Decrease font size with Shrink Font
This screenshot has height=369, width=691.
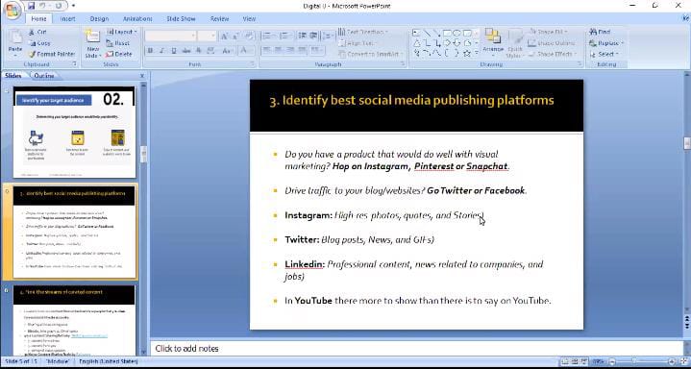[x=236, y=37]
